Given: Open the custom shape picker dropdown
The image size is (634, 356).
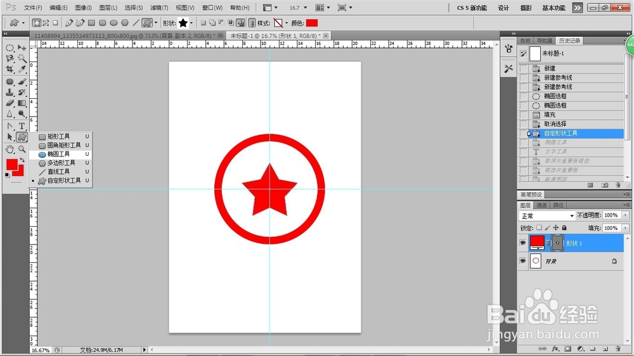Looking at the screenshot, I should (x=191, y=23).
